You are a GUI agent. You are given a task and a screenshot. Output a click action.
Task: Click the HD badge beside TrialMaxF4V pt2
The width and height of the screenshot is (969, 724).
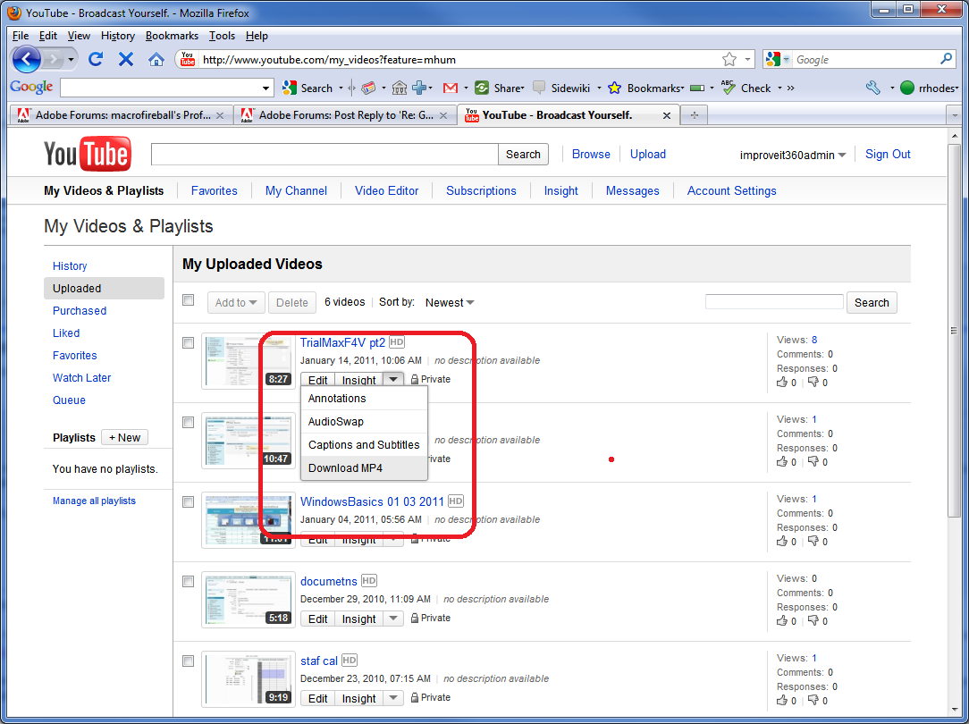pos(397,342)
